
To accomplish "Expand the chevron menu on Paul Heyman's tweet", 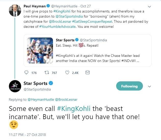I will tap(150, 6).
